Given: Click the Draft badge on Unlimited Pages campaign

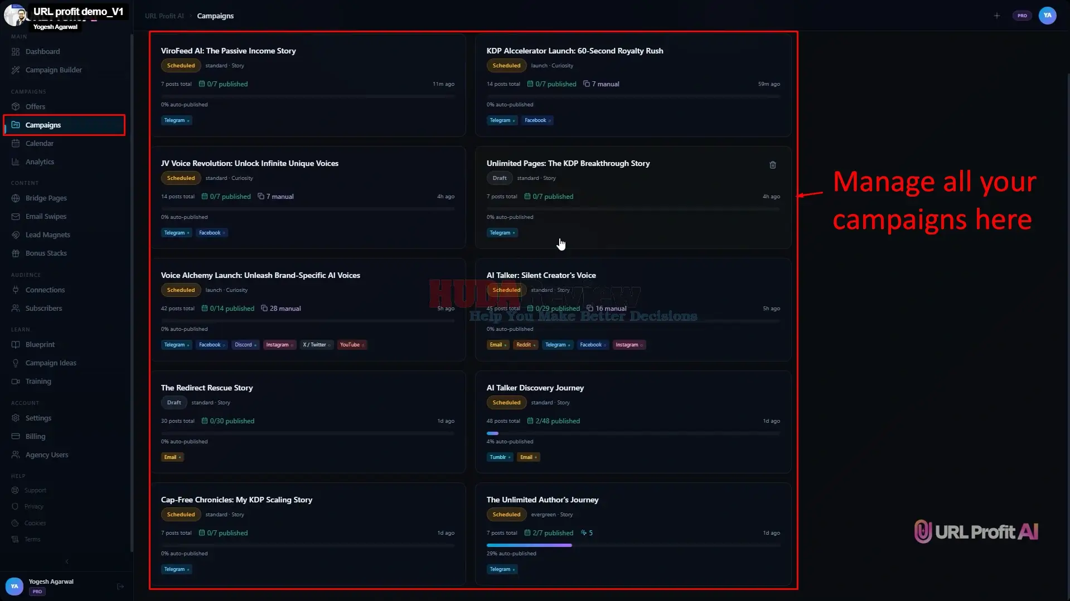Looking at the screenshot, I should pyautogui.click(x=500, y=178).
